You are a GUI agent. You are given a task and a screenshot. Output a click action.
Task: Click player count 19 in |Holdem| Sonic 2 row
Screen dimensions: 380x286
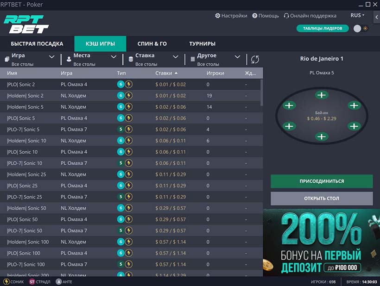[209, 96]
